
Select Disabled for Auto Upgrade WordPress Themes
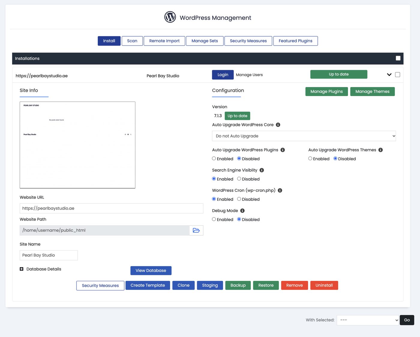click(x=335, y=158)
